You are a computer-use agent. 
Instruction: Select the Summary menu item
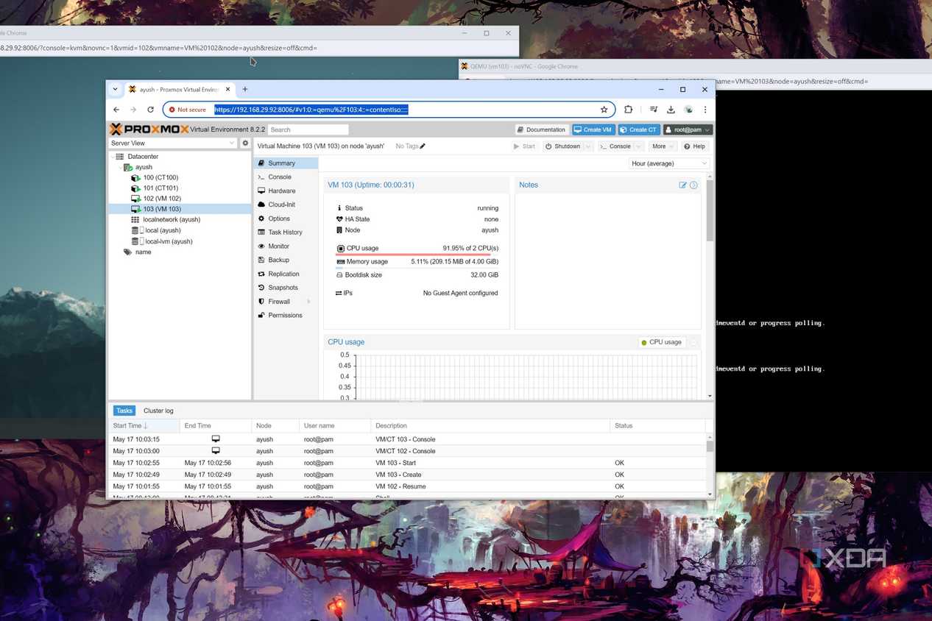286,163
